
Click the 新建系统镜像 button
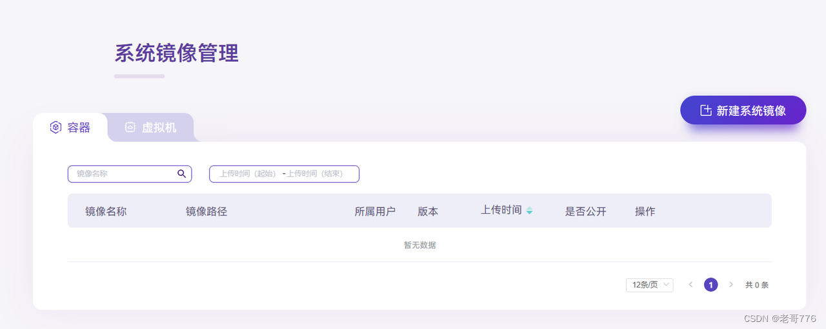pyautogui.click(x=743, y=110)
